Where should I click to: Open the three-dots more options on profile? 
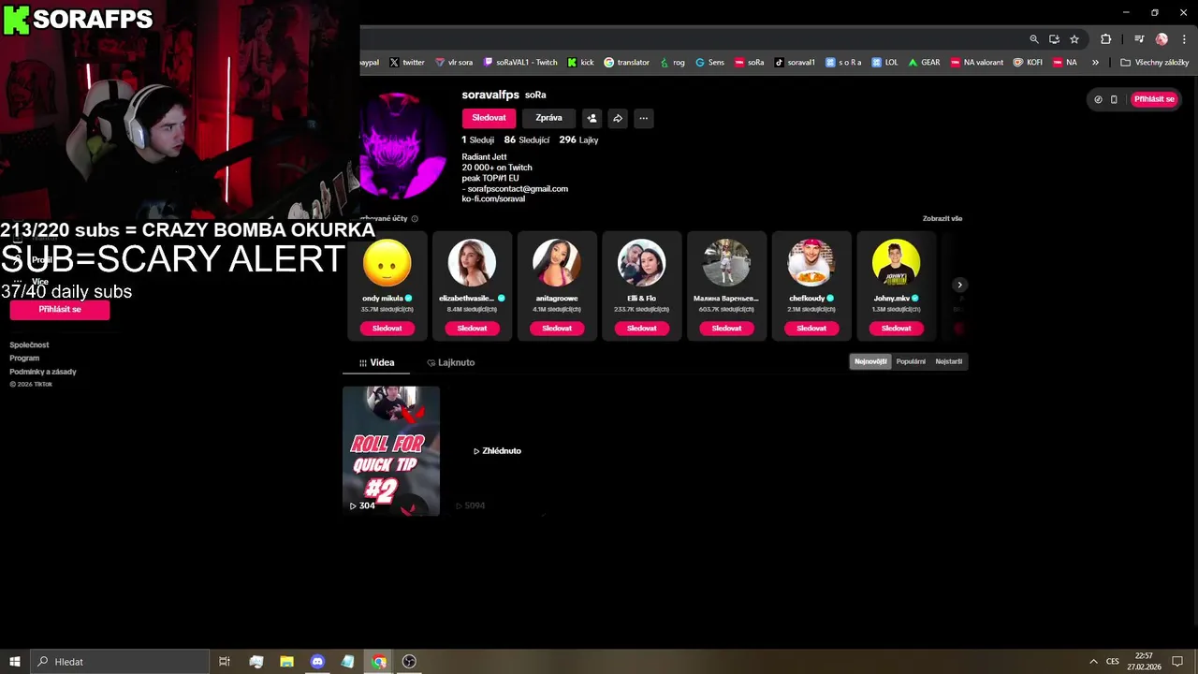click(x=643, y=118)
